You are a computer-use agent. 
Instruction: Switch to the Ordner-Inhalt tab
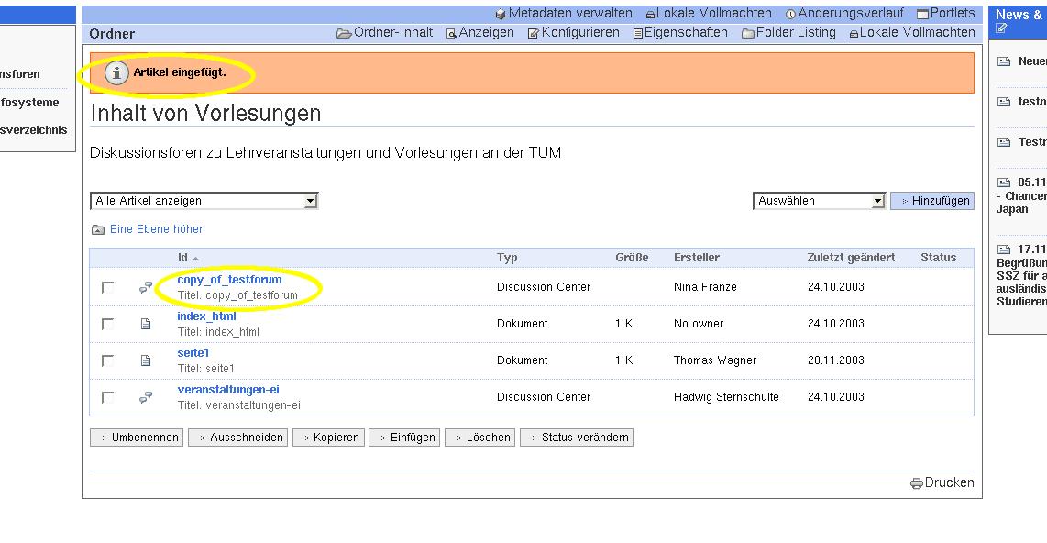tap(385, 32)
